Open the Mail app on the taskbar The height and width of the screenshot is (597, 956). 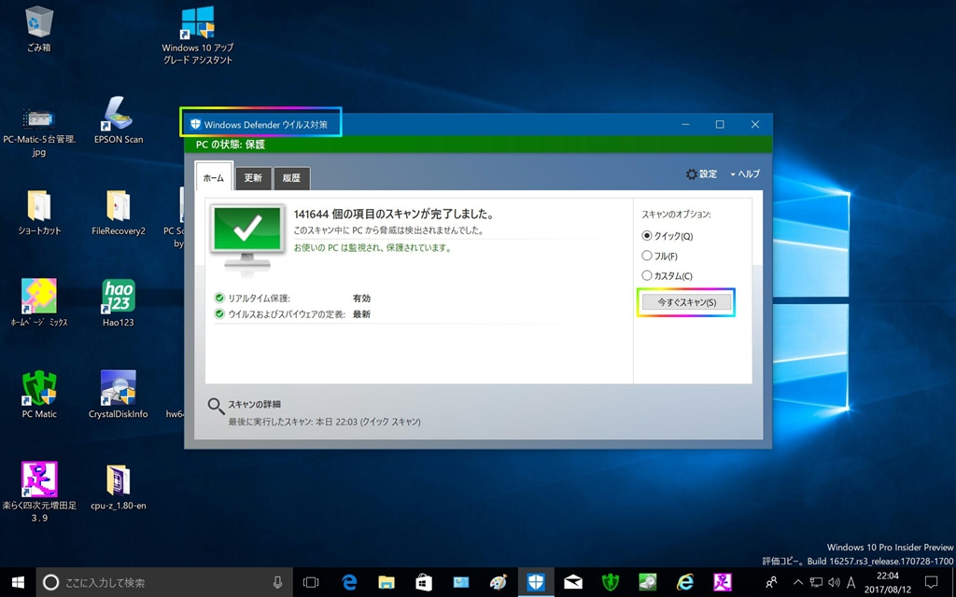click(x=573, y=582)
